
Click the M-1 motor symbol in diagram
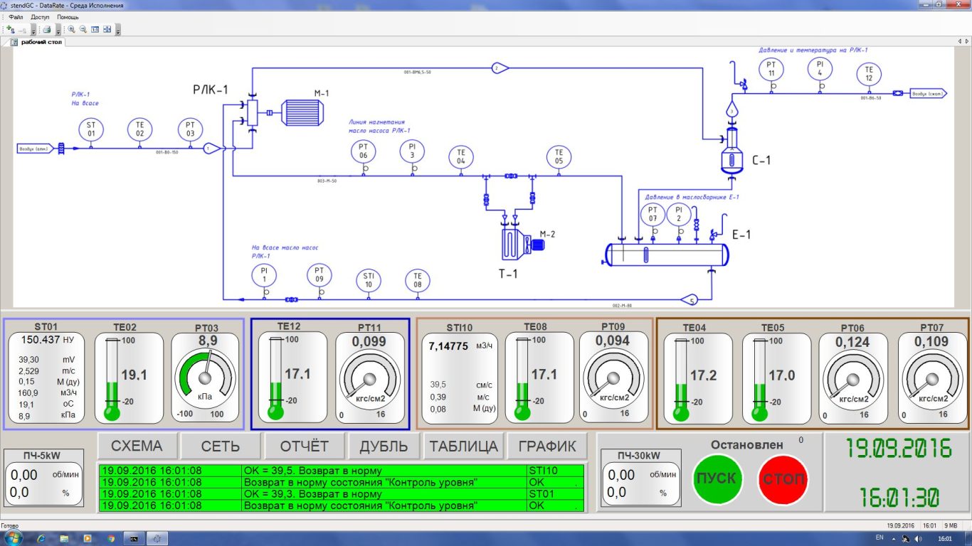pos(302,112)
